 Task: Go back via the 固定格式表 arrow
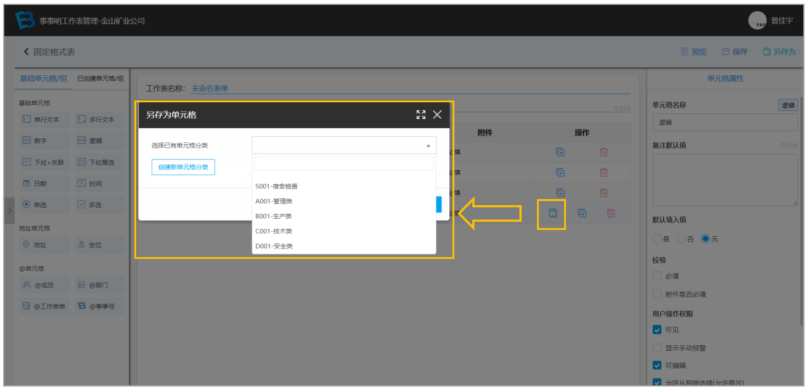[49, 52]
